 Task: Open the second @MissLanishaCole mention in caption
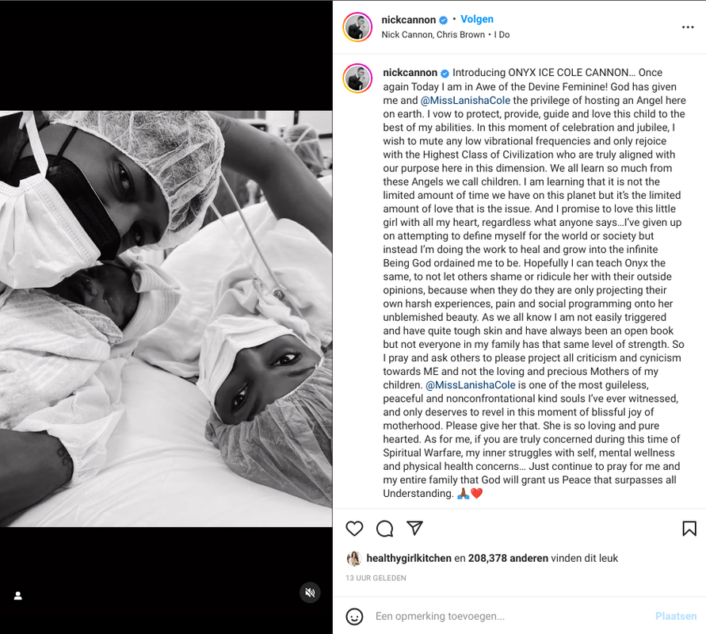[470, 385]
